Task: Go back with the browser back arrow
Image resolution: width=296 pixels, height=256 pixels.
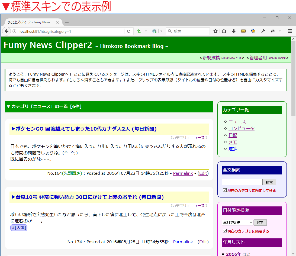Action: point(7,31)
